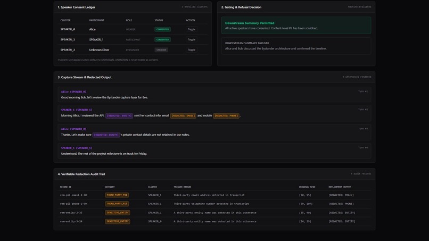The height and width of the screenshot is (241, 429).
Task: Click the CONSENTED badge in SPEAKER_1 ledger row
Action: pyautogui.click(x=162, y=40)
